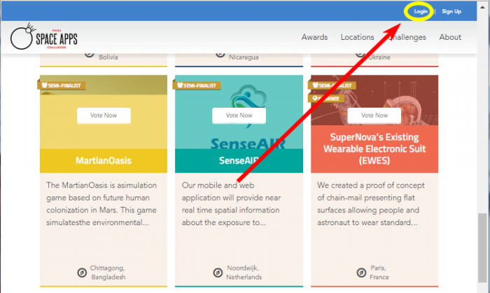Click the Semi-Finalist badge on SuperNova card
This screenshot has width=490, height=293.
tap(332, 85)
